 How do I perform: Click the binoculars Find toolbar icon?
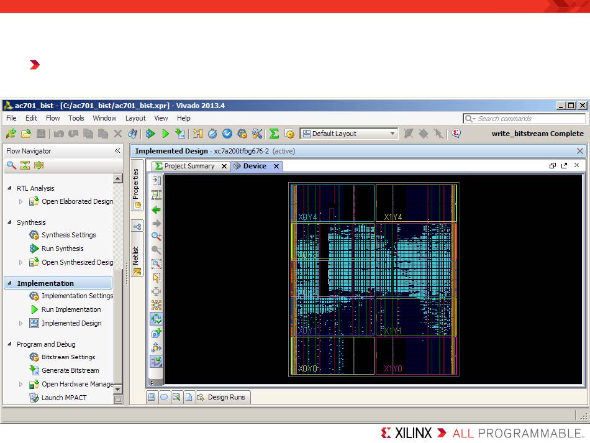[132, 134]
